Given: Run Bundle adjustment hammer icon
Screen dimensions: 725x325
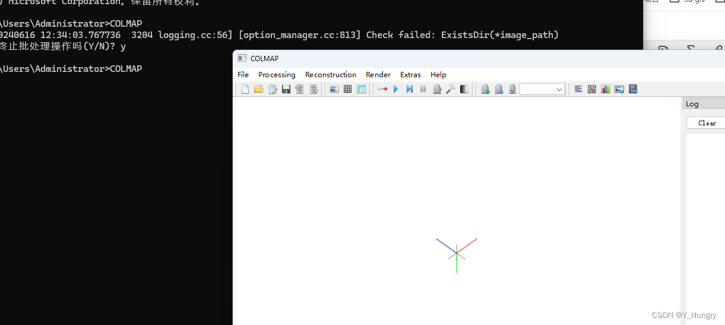Looking at the screenshot, I should (x=451, y=89).
